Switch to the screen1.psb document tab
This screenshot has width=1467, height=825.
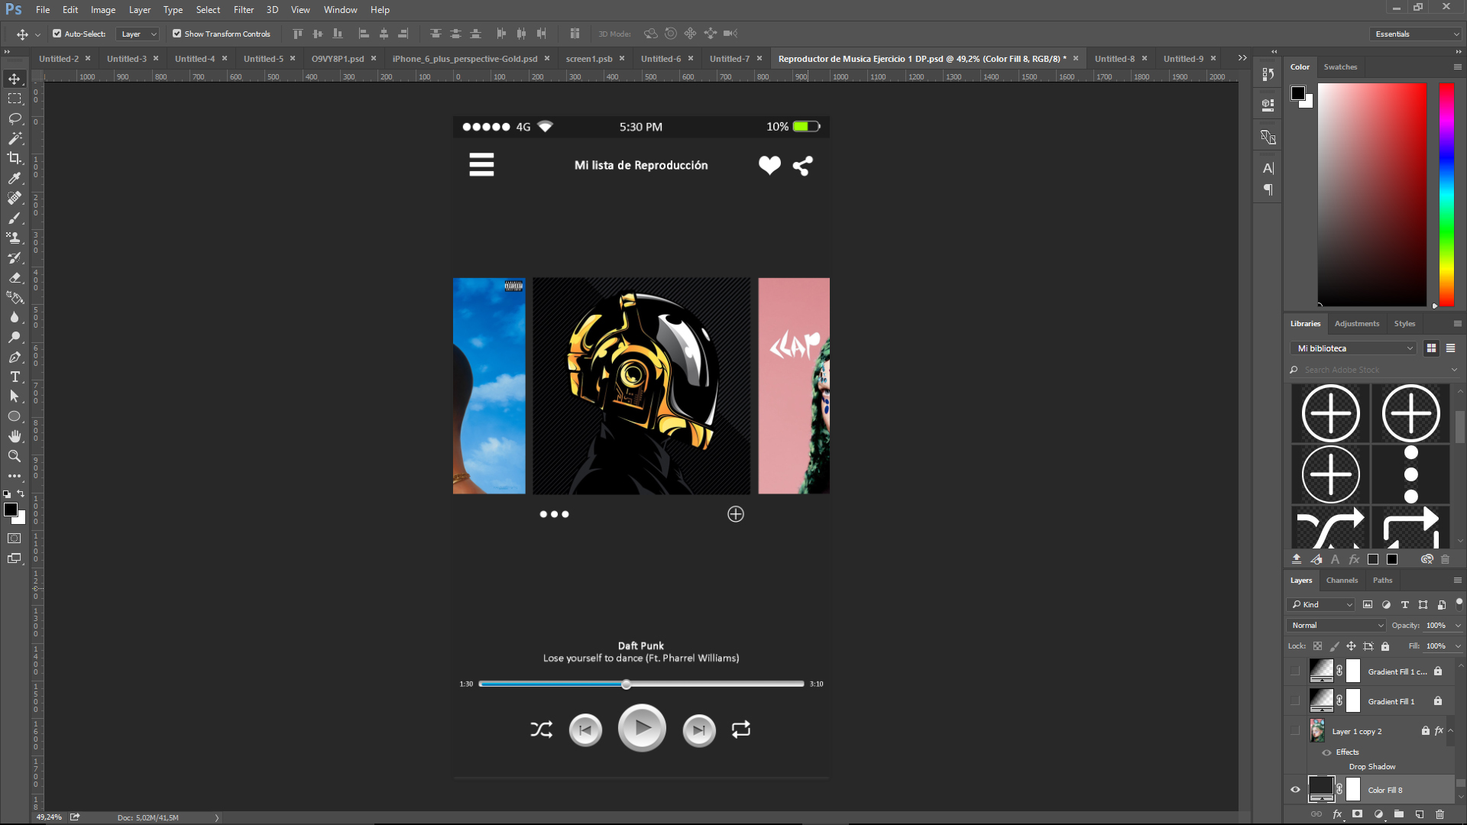click(x=589, y=59)
